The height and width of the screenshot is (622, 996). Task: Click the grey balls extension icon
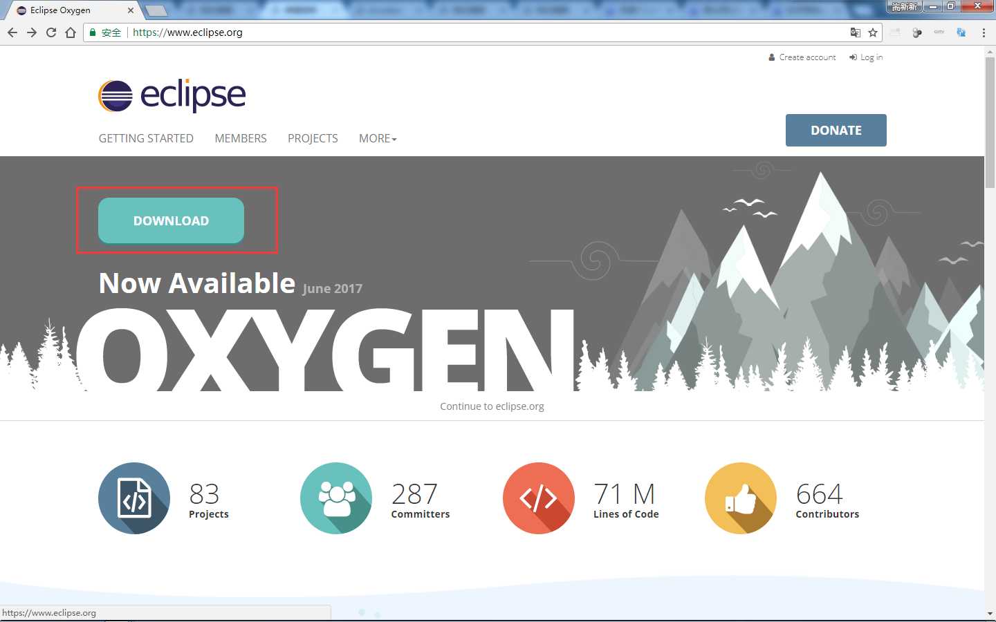pos(917,32)
